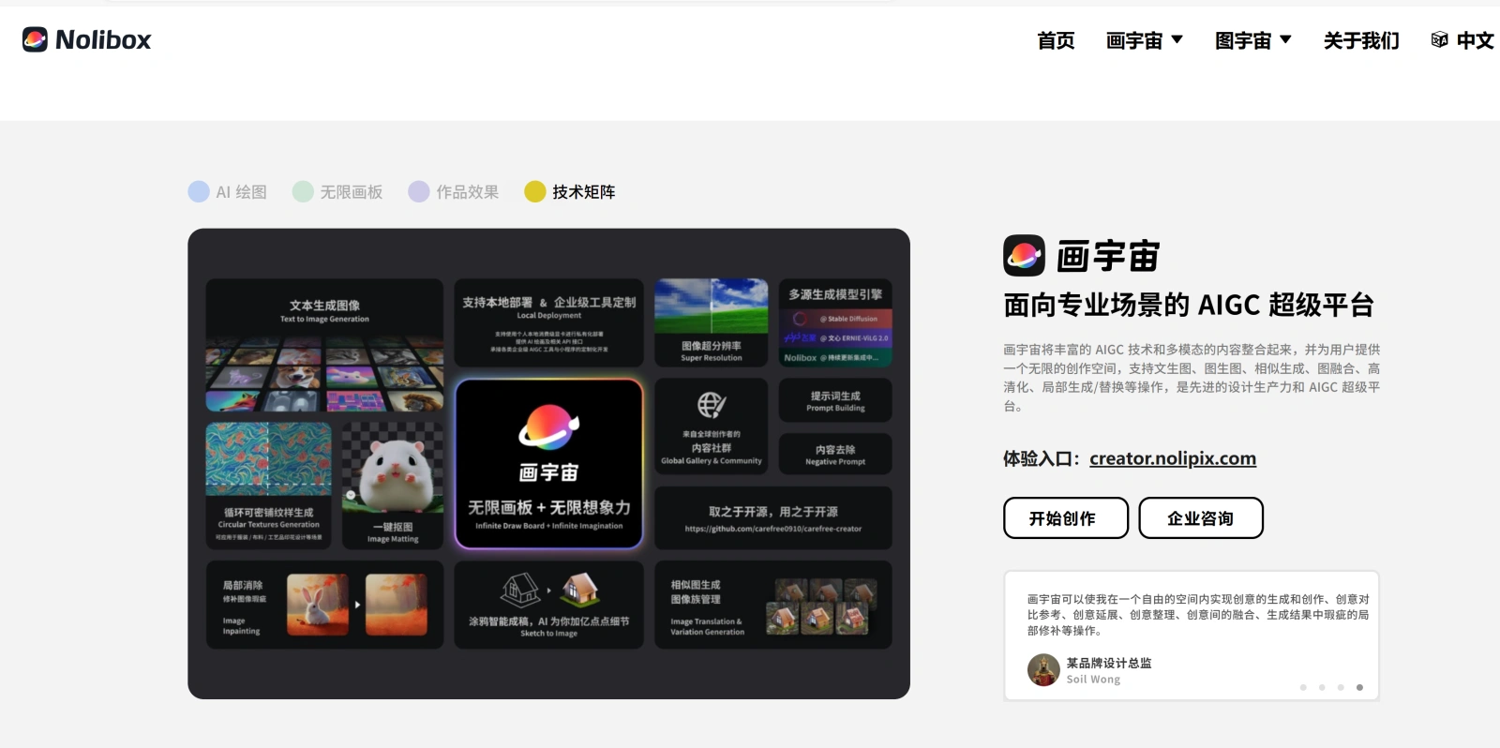Click the central 画宇宙 planet tile
This screenshot has width=1500, height=748.
pos(549,463)
